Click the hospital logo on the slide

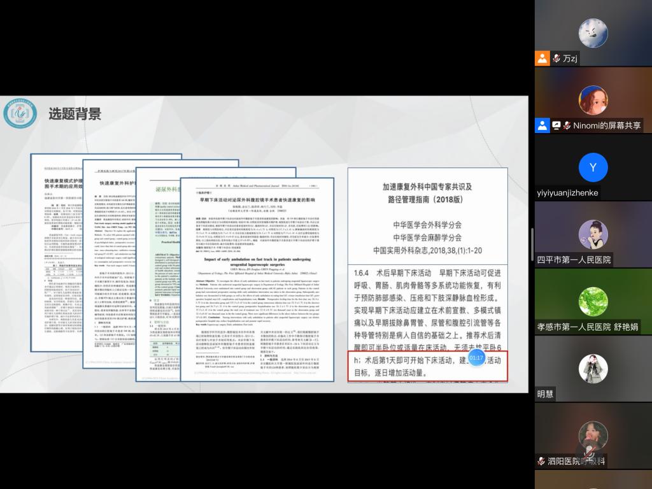(x=20, y=115)
